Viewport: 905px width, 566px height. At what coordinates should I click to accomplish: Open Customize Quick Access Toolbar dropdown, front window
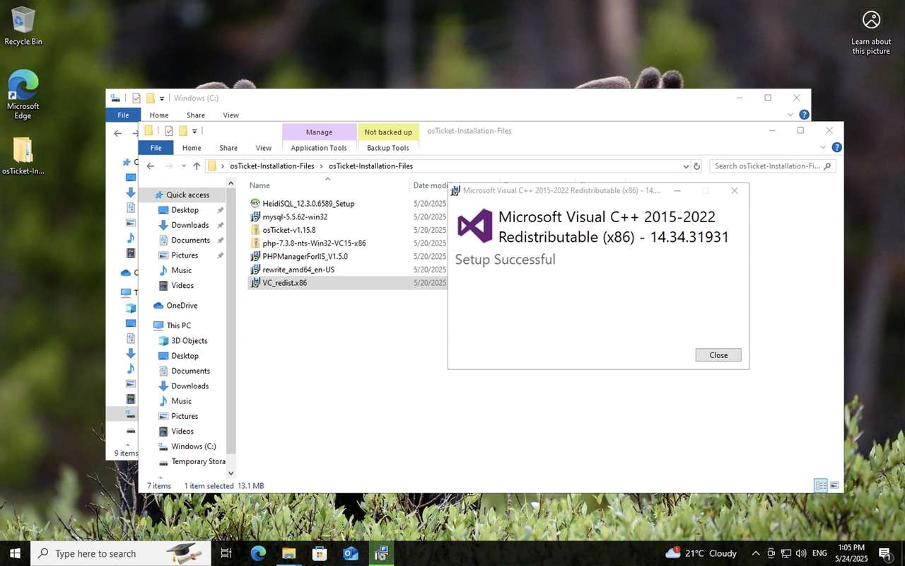click(x=194, y=131)
